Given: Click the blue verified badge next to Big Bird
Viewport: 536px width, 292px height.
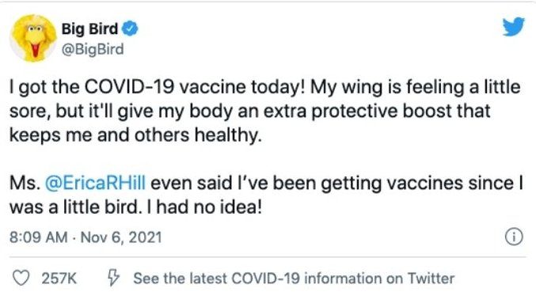Looking at the screenshot, I should [x=131, y=28].
